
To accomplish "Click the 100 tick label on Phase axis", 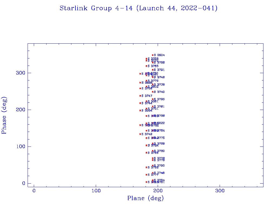I will tap(21, 147).
